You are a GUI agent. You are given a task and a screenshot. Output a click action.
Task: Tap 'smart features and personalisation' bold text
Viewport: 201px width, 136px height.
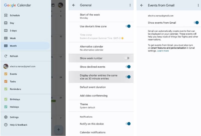pos(169,48)
